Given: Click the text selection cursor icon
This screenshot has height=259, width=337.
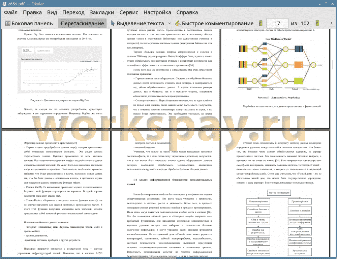Looking at the screenshot, I should point(113,23).
